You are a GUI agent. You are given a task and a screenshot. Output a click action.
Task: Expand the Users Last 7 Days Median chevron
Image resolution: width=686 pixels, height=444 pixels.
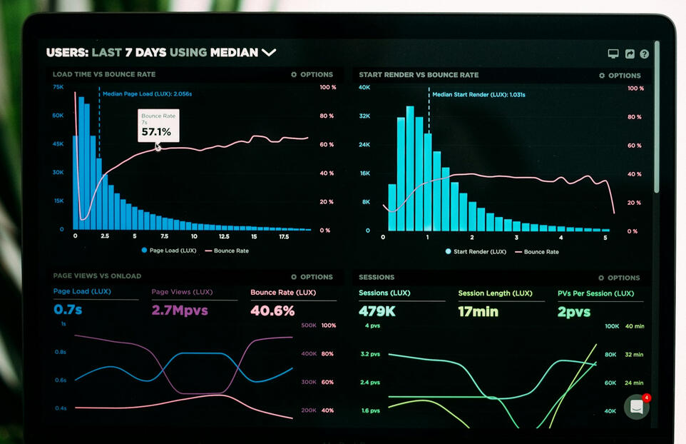click(x=269, y=53)
